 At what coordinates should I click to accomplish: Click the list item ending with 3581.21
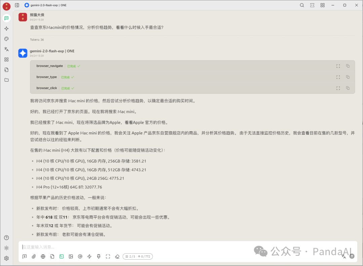[x=91, y=161]
